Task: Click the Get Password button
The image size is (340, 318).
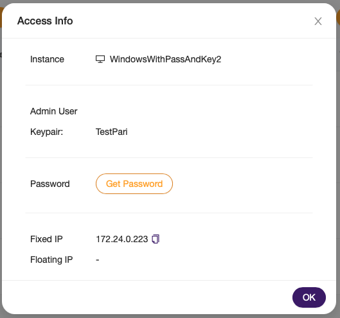Action: click(x=134, y=184)
